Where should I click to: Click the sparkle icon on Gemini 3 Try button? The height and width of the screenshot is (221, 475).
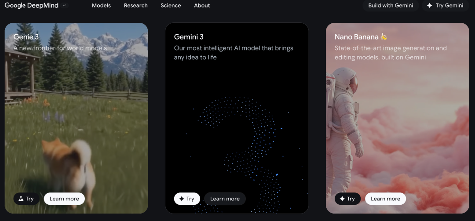[x=182, y=199]
